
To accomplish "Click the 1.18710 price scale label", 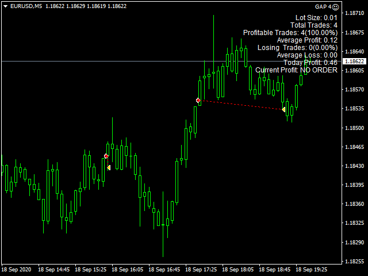I will point(354,13).
